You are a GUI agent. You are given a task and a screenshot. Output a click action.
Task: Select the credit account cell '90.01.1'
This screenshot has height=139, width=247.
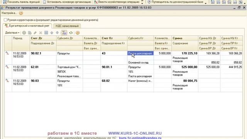click(x=114, y=67)
